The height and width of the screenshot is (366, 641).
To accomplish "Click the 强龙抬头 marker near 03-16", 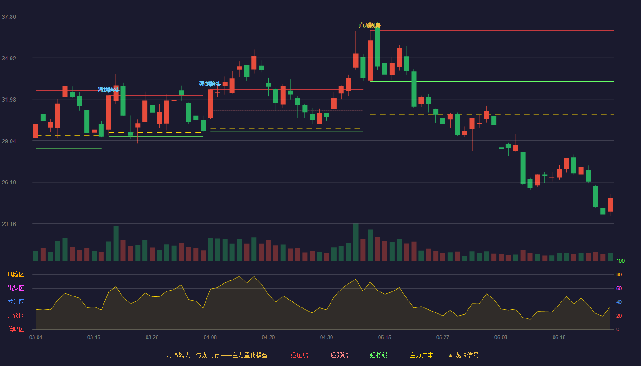I will tap(109, 90).
